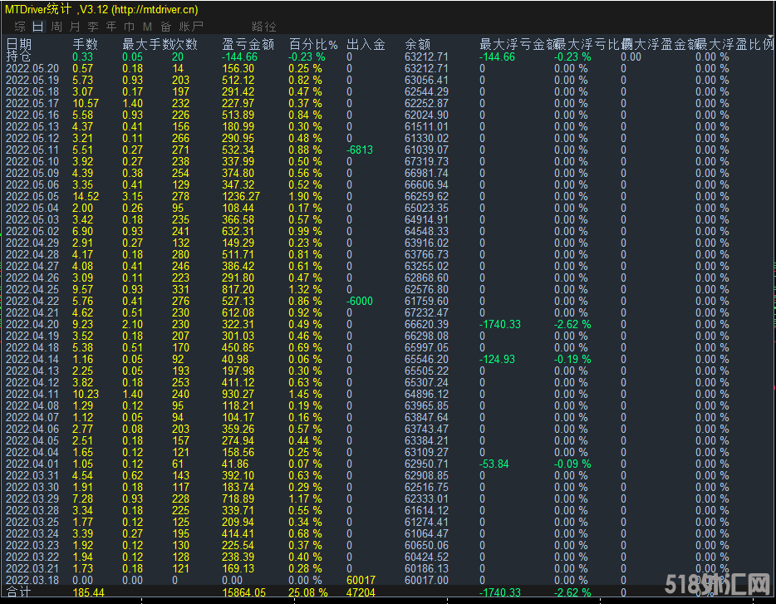Click profit -144.66 in 持仓 row
The image size is (776, 604).
pos(239,57)
